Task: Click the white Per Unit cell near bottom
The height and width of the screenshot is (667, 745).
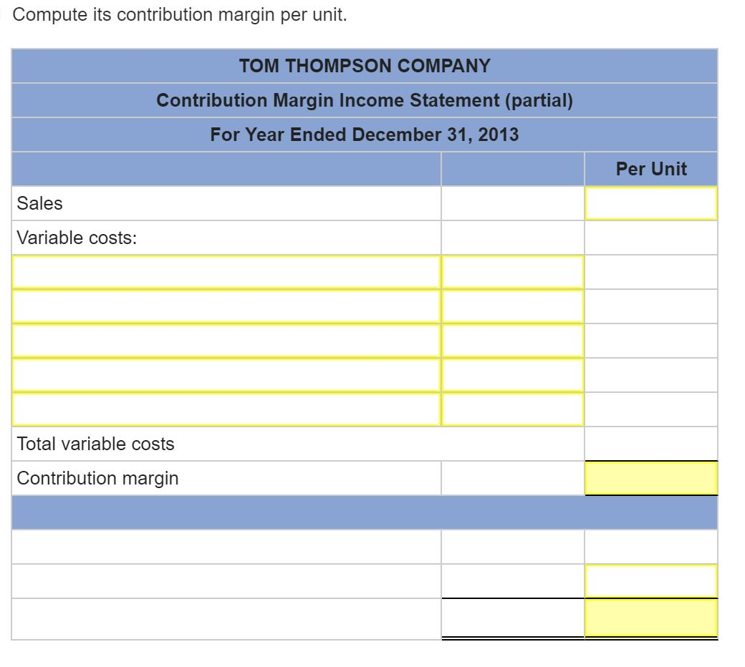Action: click(x=650, y=580)
